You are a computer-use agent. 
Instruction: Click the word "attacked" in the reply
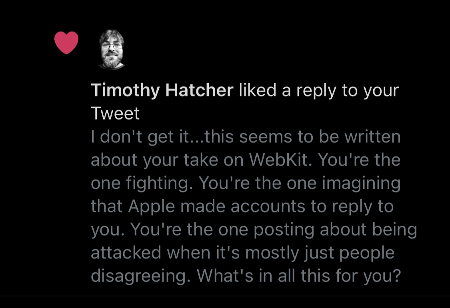(126, 253)
